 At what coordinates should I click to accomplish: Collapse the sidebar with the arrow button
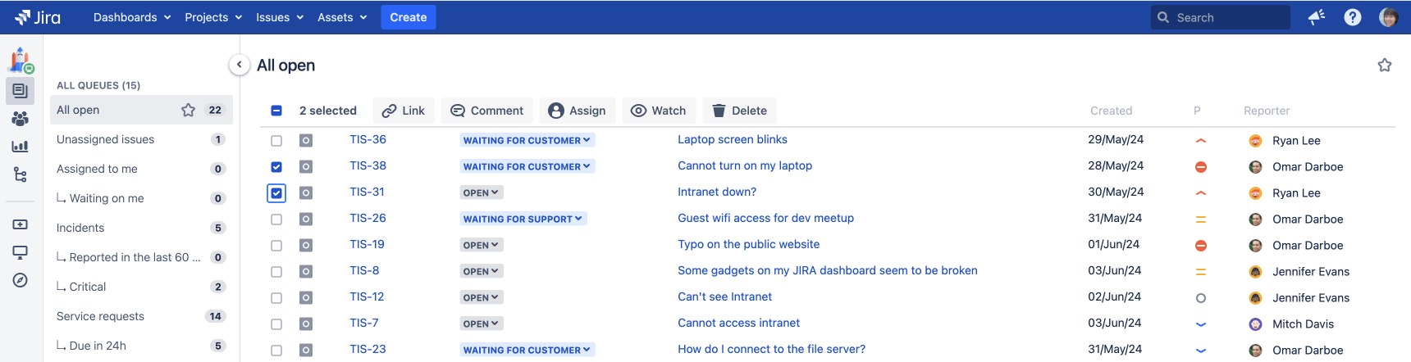pos(239,65)
